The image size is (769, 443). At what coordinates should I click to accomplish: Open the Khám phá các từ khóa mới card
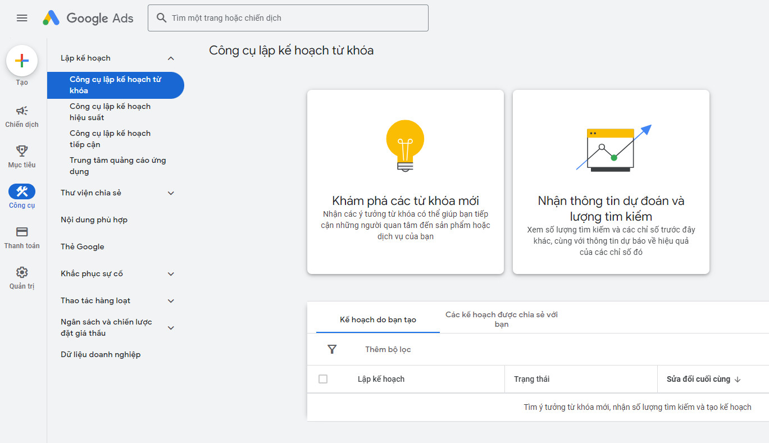pyautogui.click(x=405, y=181)
